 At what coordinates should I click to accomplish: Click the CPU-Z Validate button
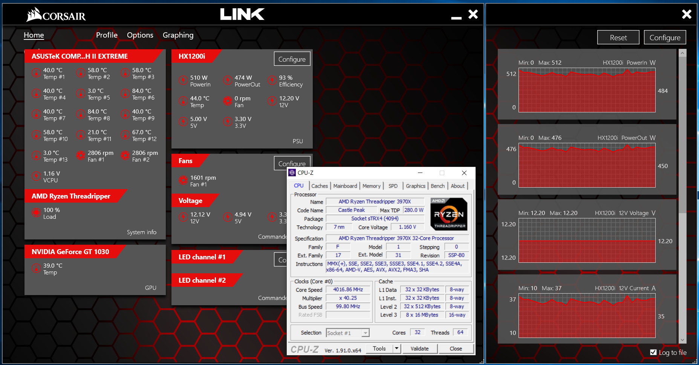(420, 348)
